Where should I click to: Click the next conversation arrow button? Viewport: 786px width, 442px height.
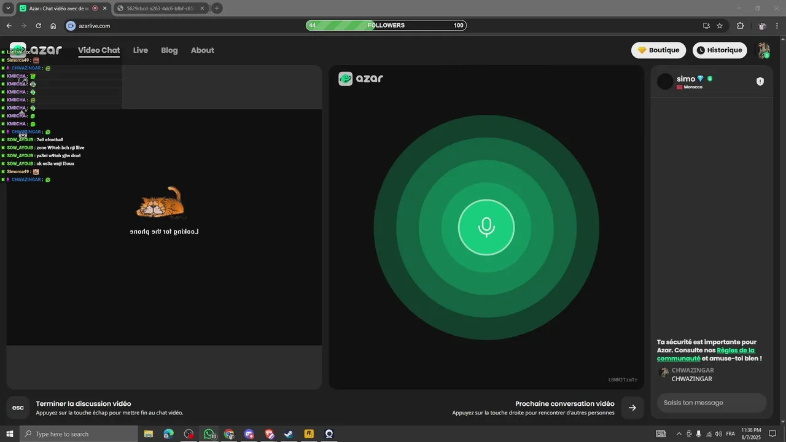(632, 408)
